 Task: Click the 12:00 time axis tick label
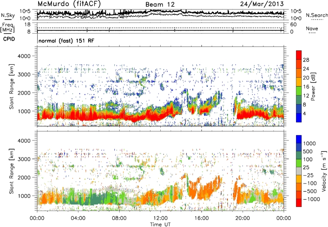pos(160,218)
